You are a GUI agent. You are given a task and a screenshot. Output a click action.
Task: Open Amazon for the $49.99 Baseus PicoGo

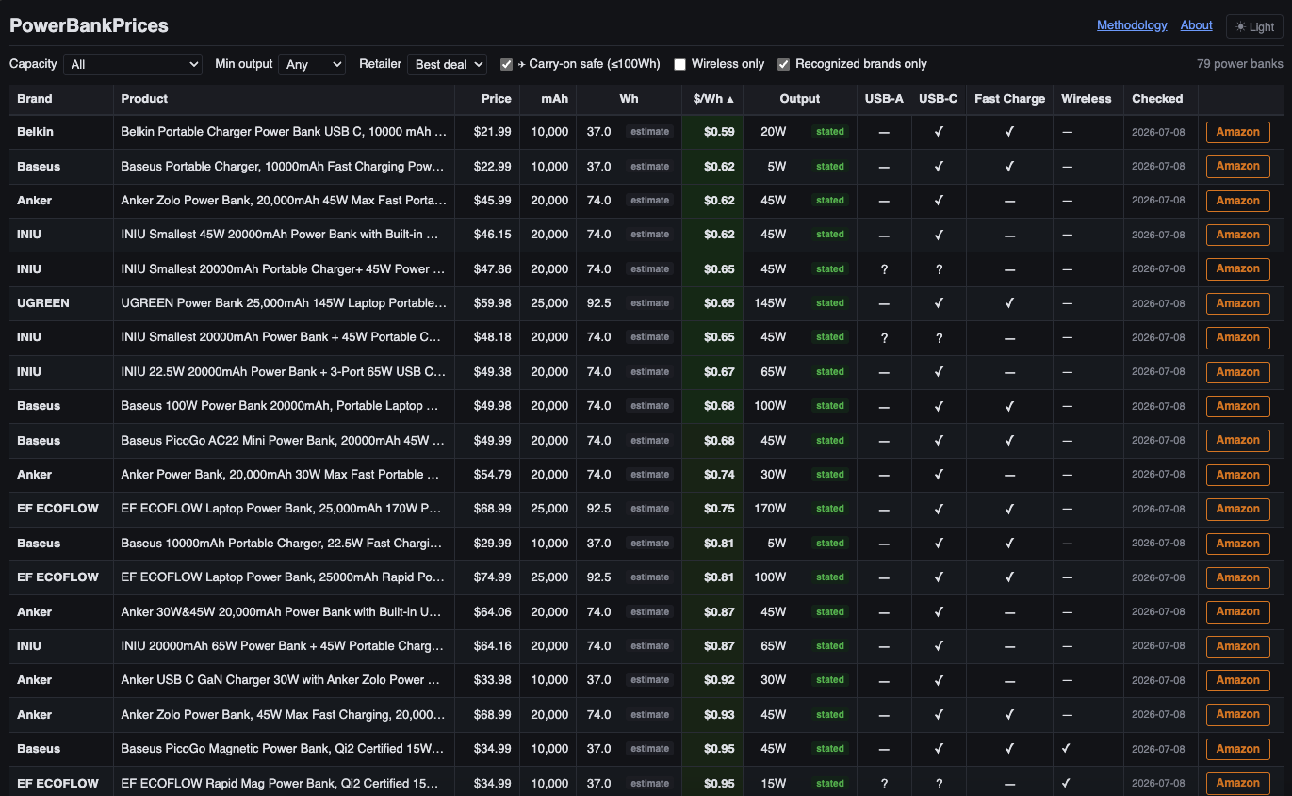pos(1237,440)
